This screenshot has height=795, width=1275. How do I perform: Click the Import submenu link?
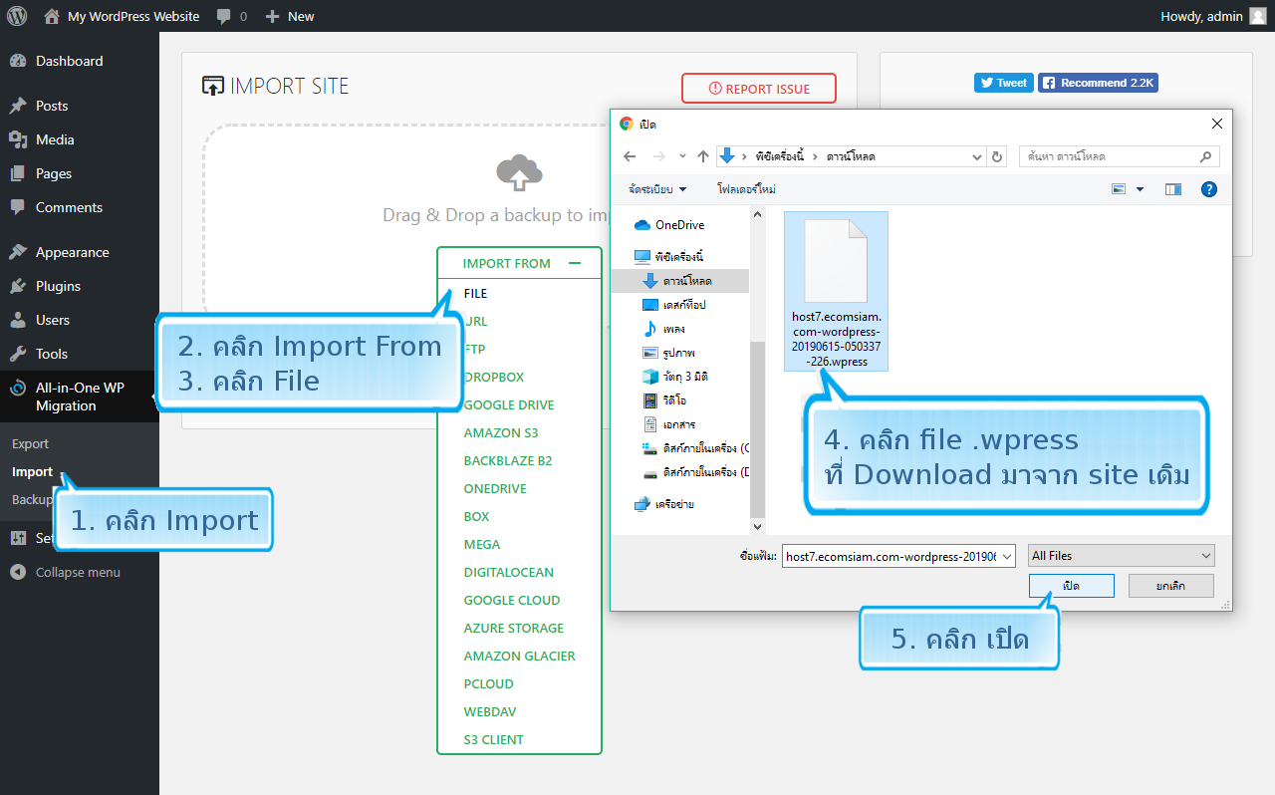(32, 472)
